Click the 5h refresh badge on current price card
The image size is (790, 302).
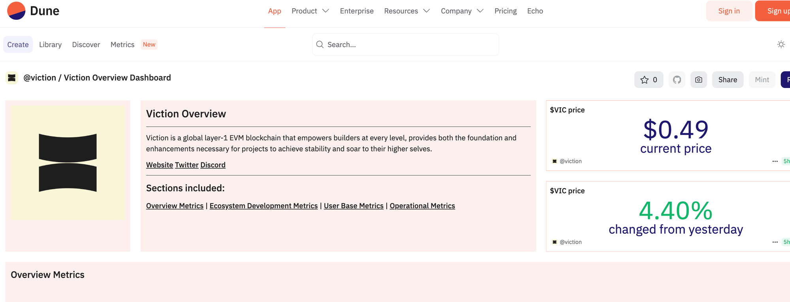point(786,161)
